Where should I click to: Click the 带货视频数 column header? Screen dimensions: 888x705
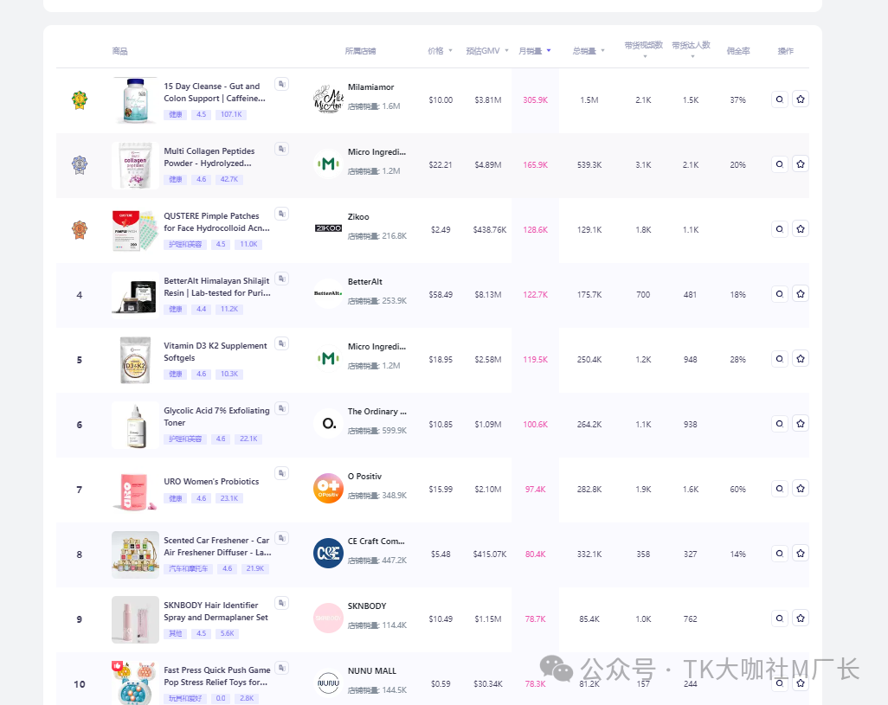click(644, 46)
